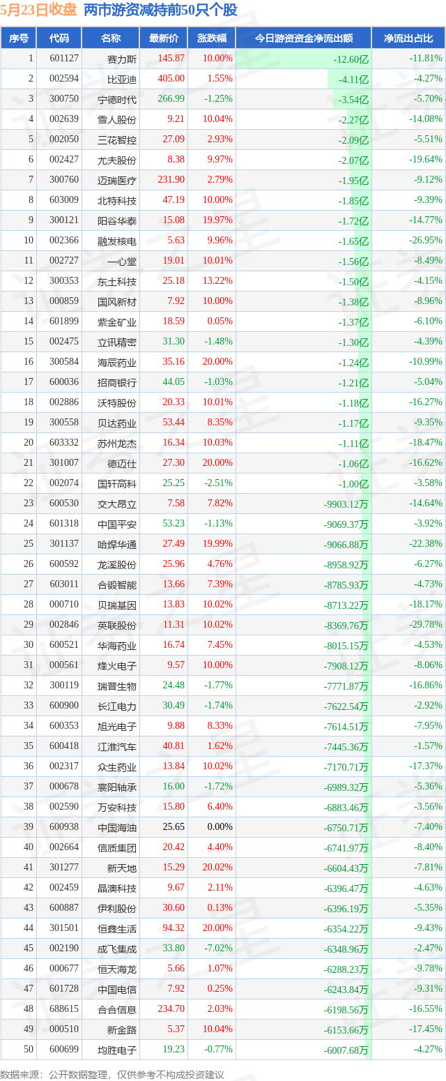Select stock name 立讯精密
This screenshot has width=446, height=1081.
pos(117,342)
